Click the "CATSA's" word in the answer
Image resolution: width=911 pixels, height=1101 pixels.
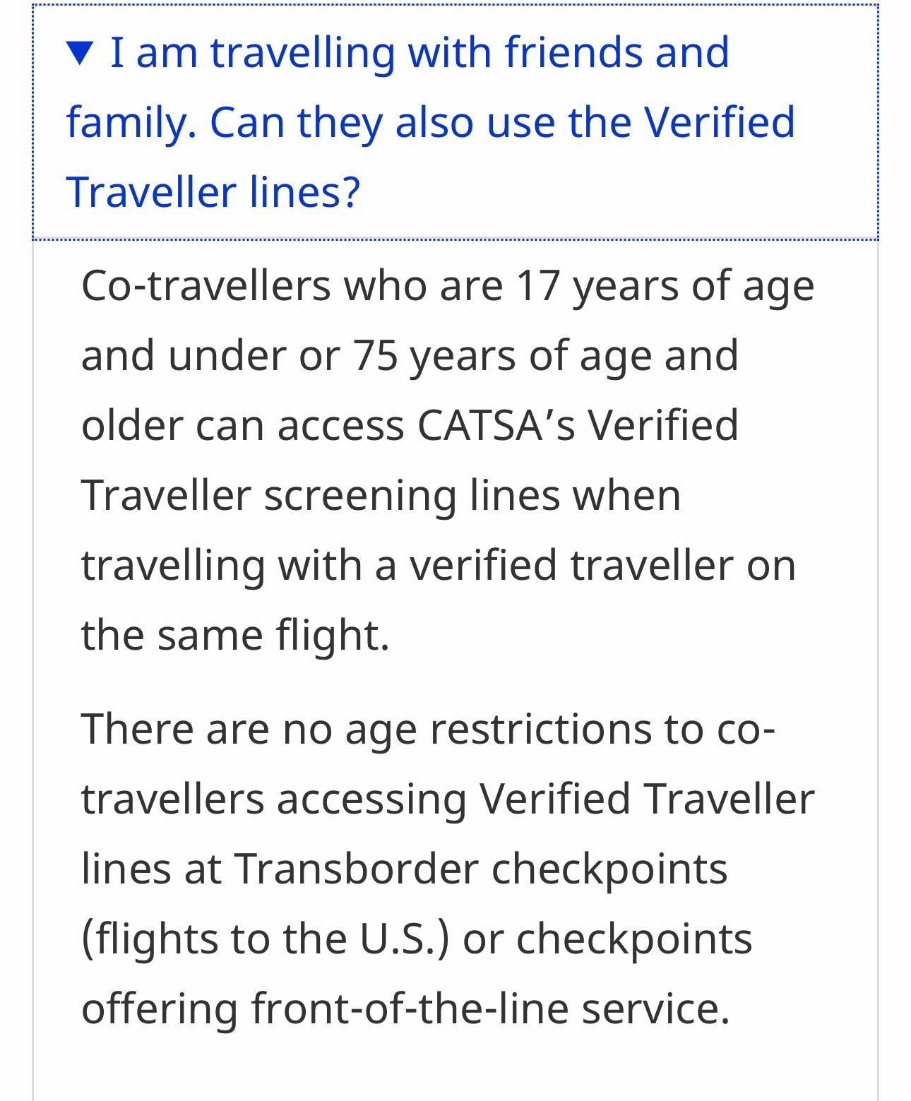(496, 425)
